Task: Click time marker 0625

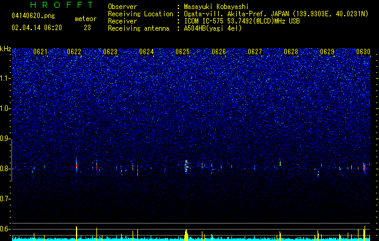Action: (x=183, y=52)
